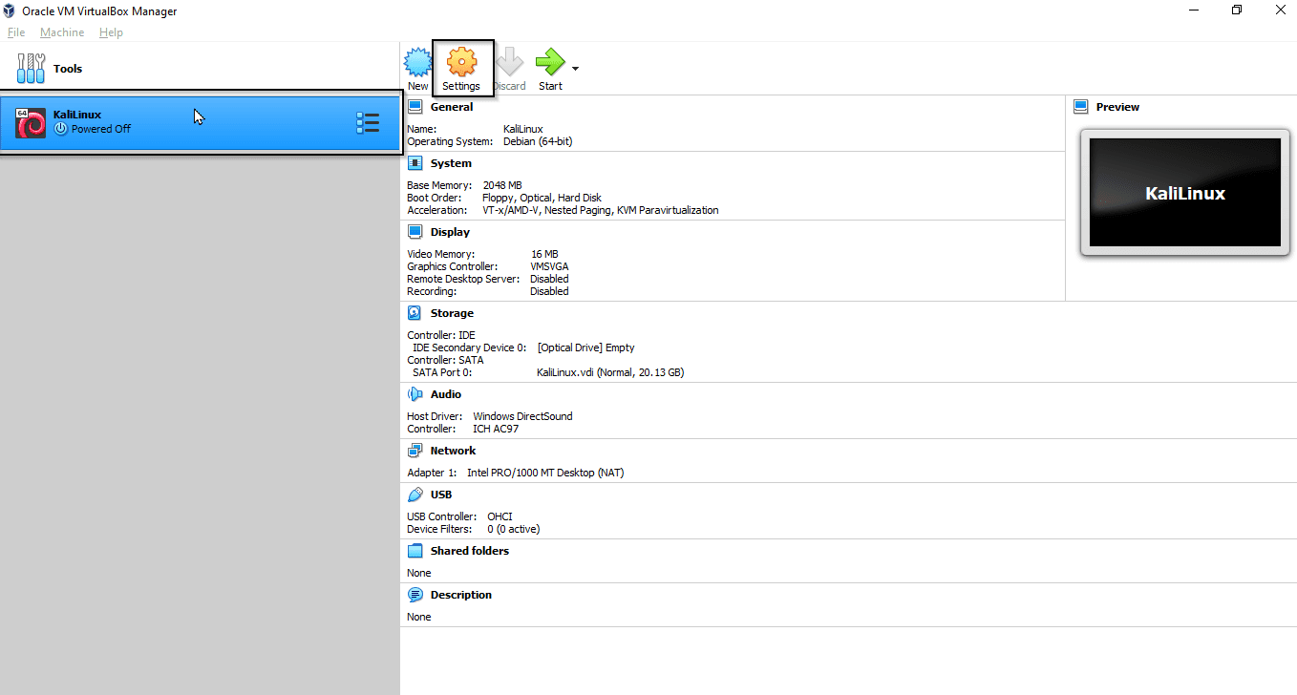
Task: Click the KaliLinux machine OS logo icon
Action: tap(31, 123)
